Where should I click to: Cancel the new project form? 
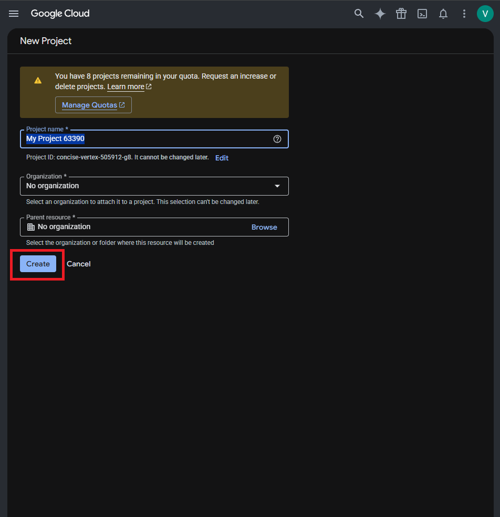click(79, 264)
